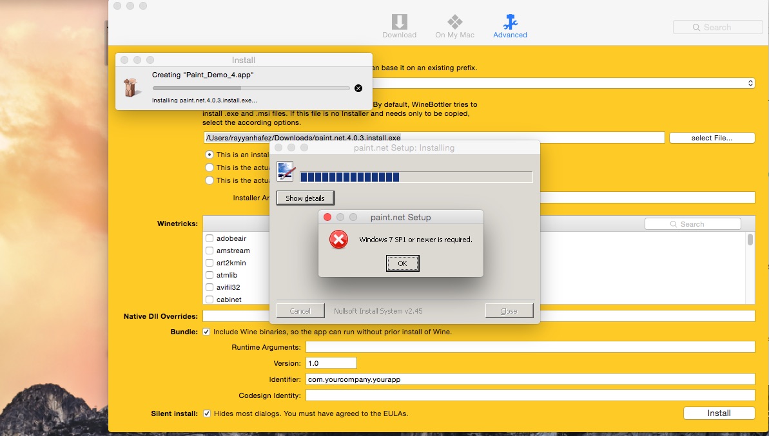Screen dimensions: 769x436
Task: Click the magnifier icon in Winetricks search
Action: coord(674,224)
